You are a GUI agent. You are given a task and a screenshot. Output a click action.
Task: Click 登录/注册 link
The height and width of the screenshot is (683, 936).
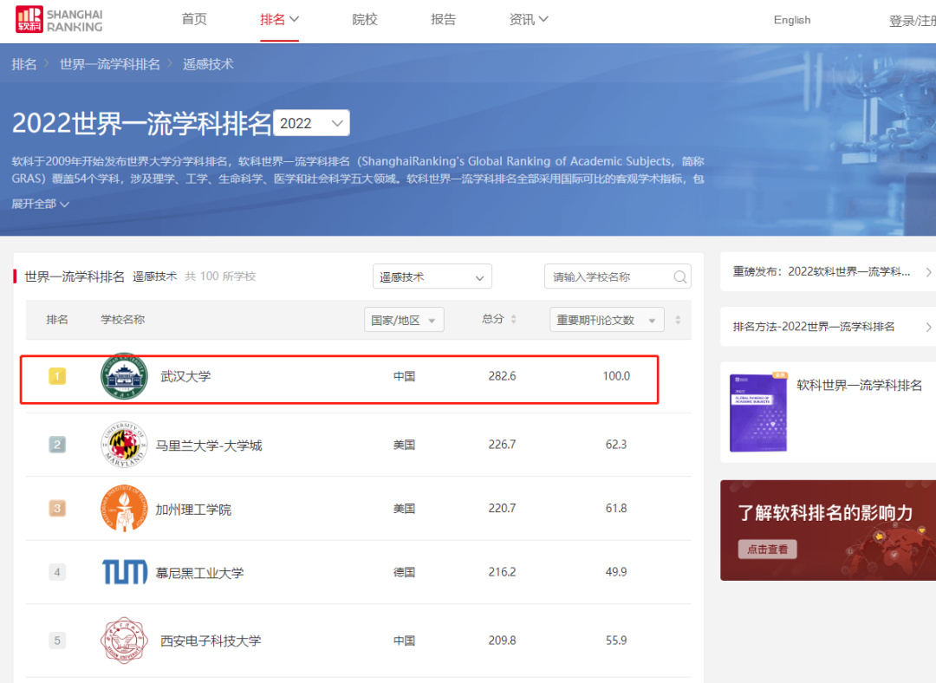[x=913, y=21]
